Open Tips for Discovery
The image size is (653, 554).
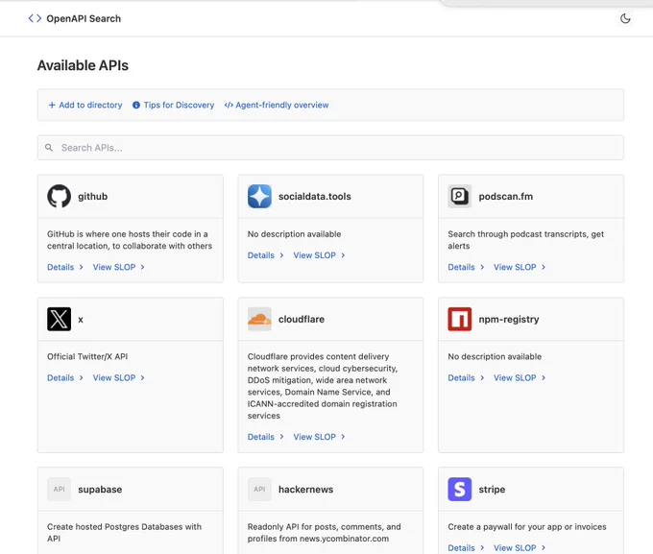click(x=173, y=105)
